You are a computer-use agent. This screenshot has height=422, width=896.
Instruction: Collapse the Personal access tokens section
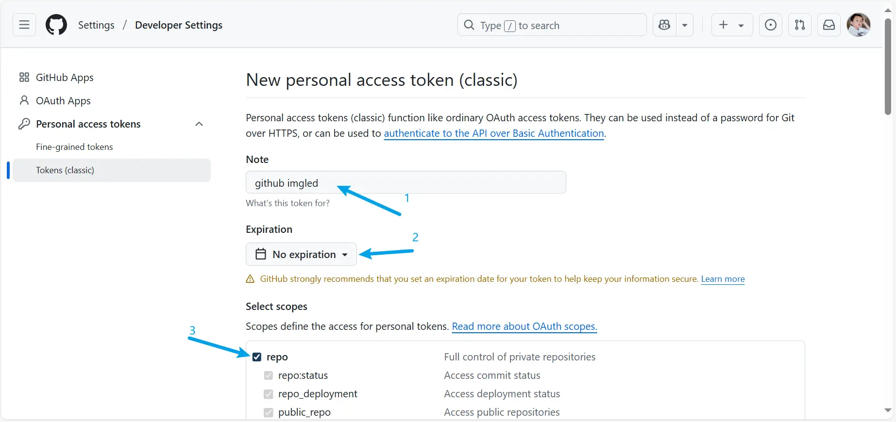pos(199,124)
